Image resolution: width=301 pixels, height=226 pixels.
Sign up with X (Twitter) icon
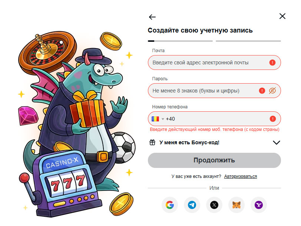(214, 205)
